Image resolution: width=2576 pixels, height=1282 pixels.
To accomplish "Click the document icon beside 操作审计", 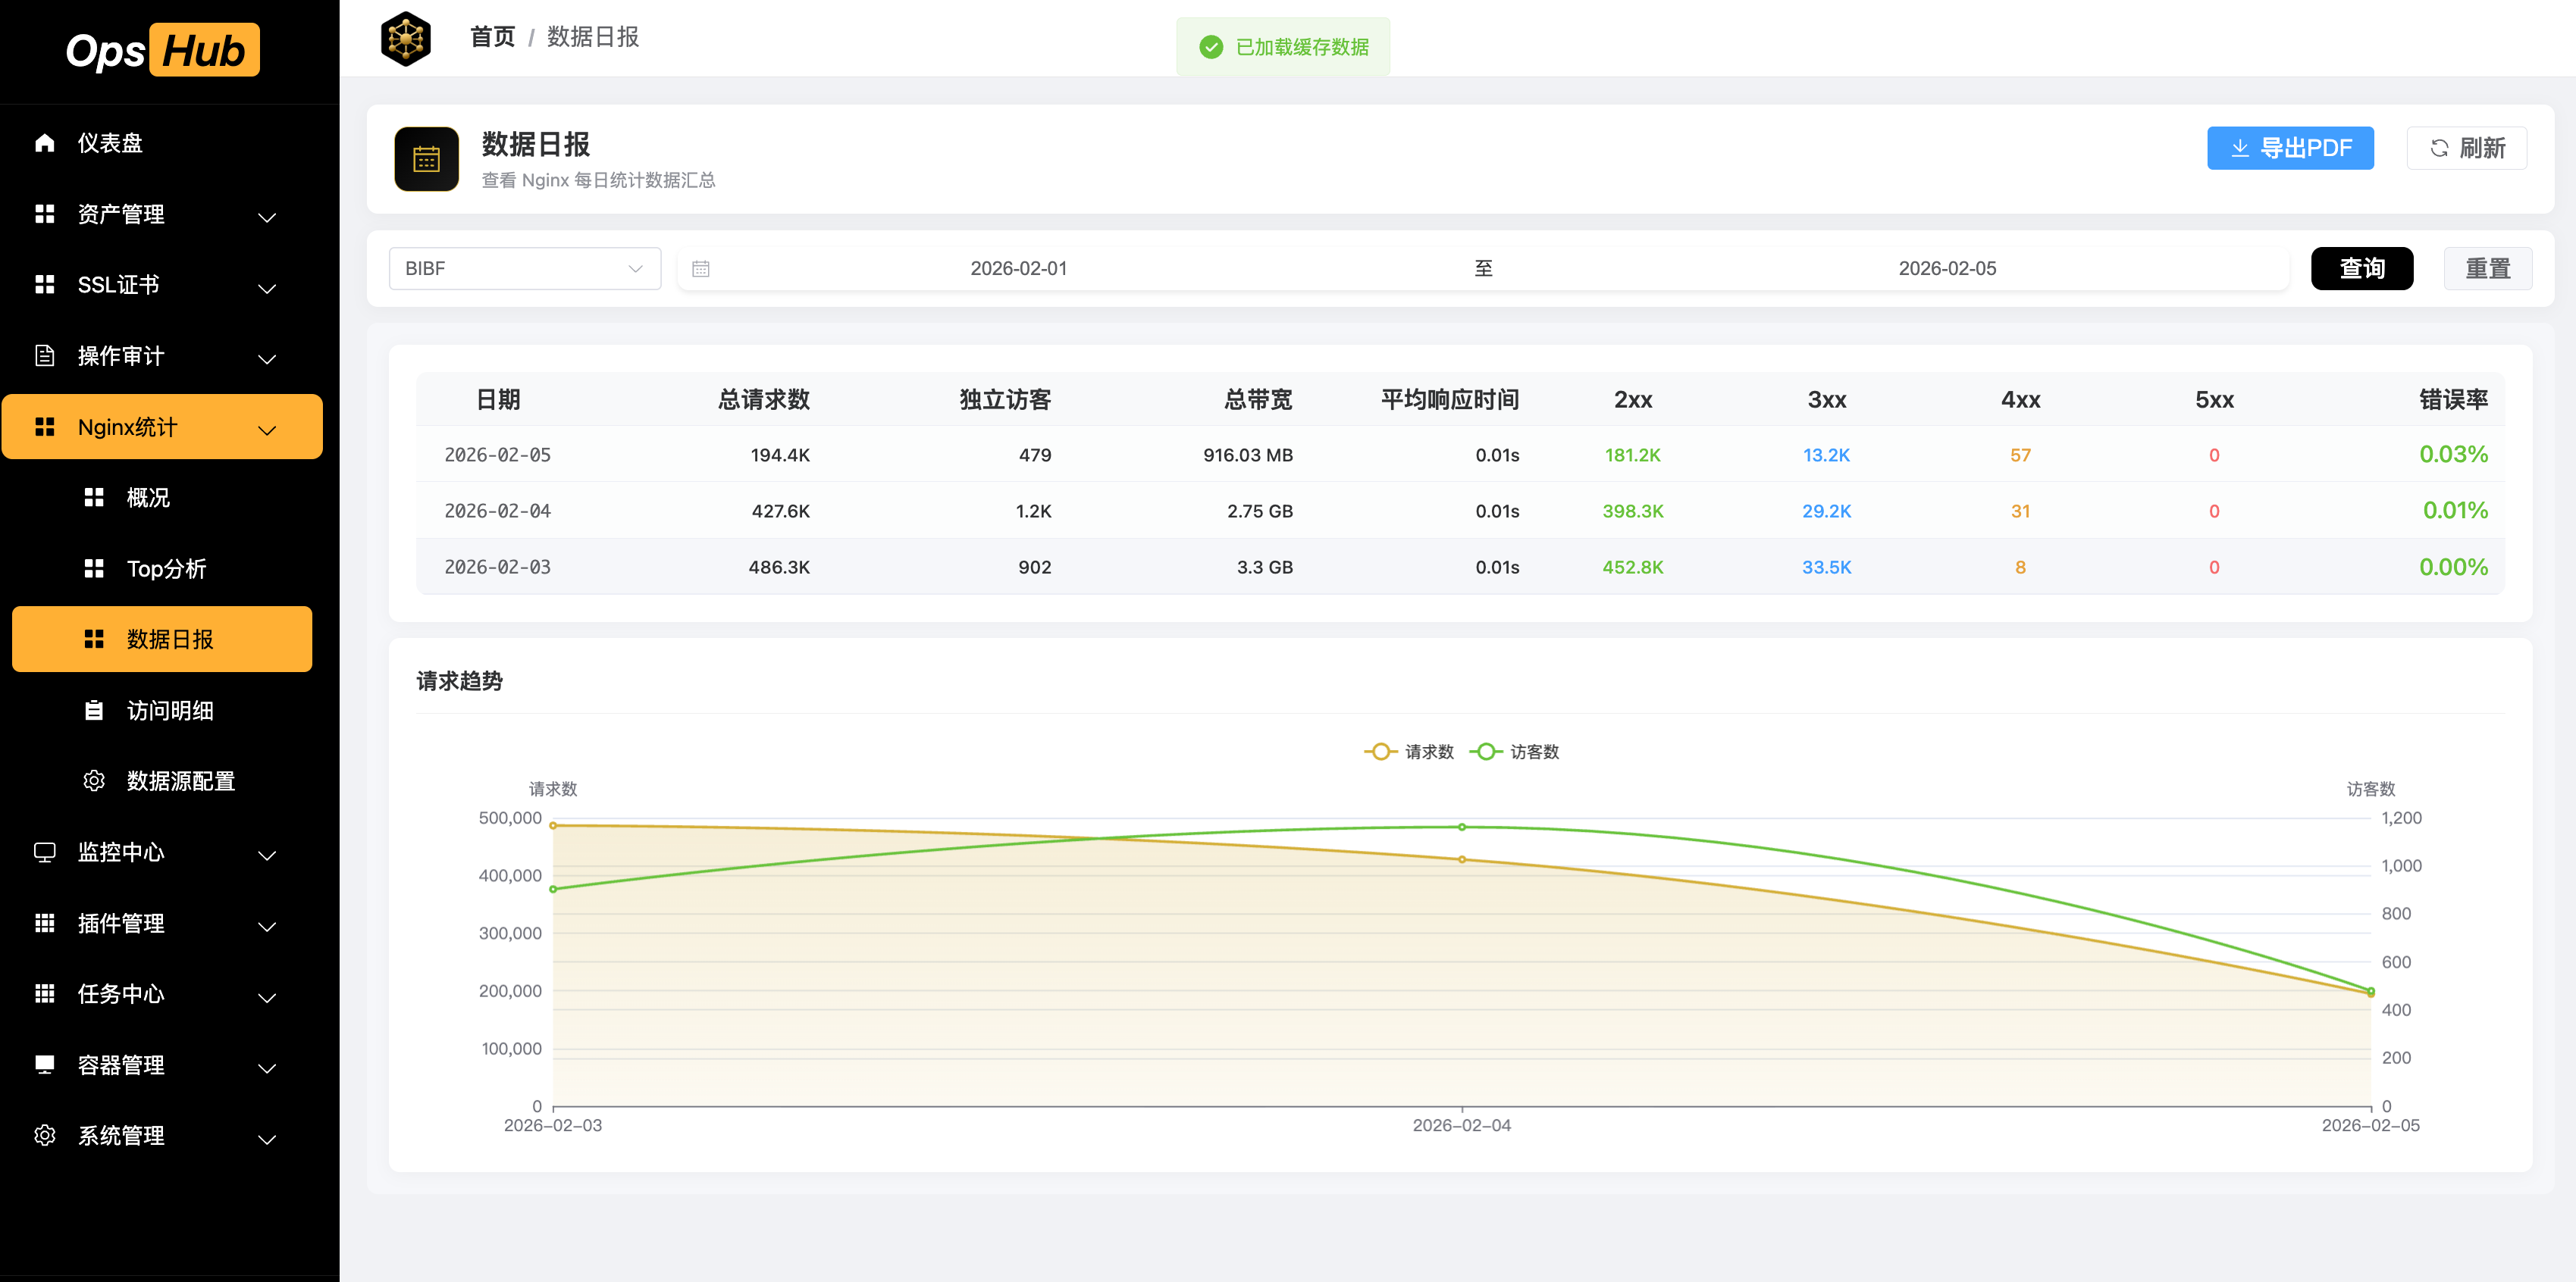I will point(44,355).
